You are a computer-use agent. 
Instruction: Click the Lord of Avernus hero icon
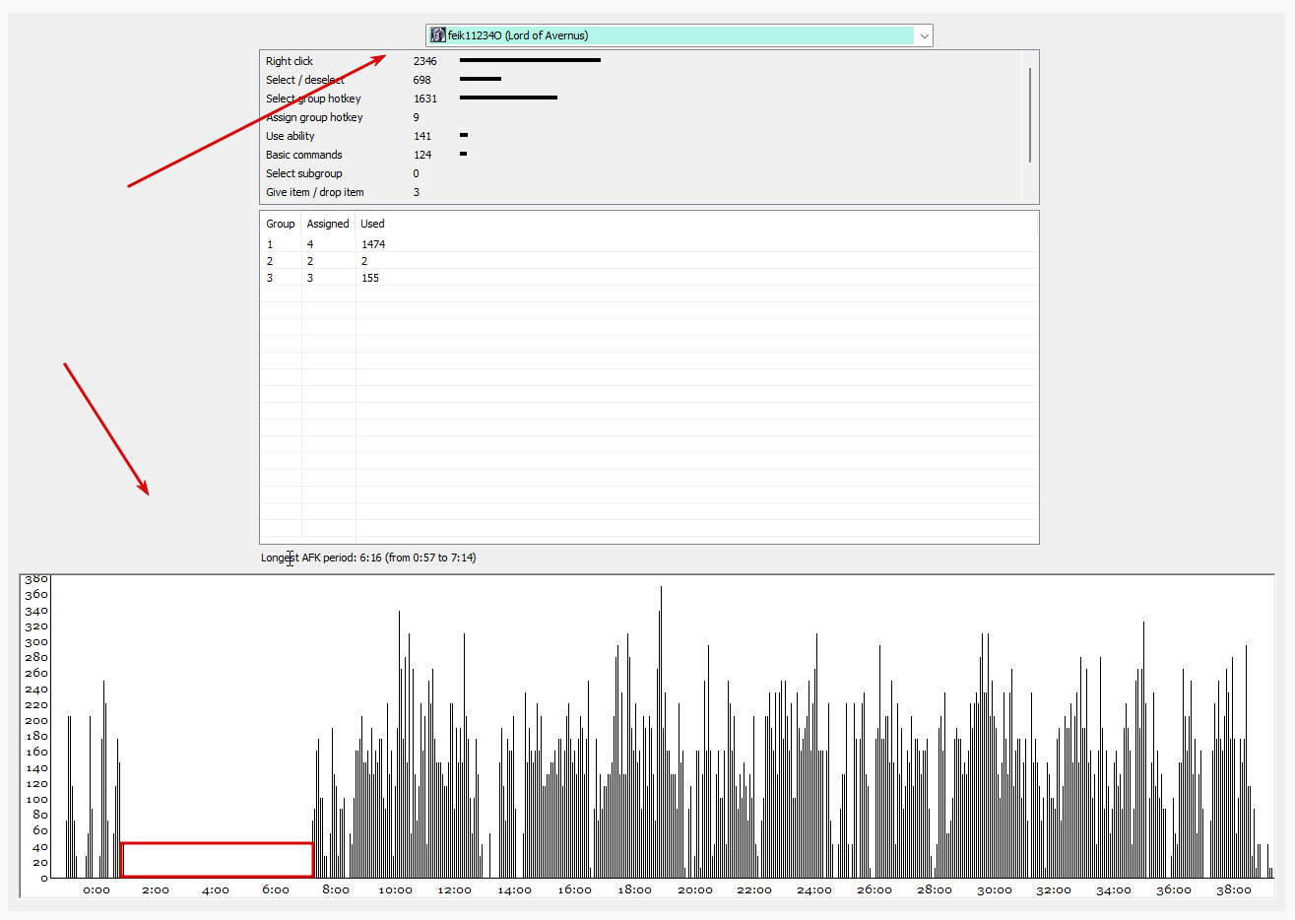(x=438, y=35)
